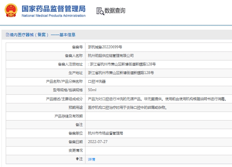232x167 pixels.
Task: Select the product name 口腔冲洗器
Action: click(97, 82)
